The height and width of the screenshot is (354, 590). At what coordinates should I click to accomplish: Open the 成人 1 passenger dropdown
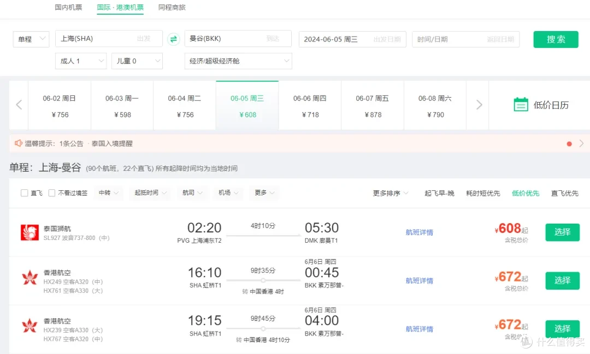coord(81,61)
